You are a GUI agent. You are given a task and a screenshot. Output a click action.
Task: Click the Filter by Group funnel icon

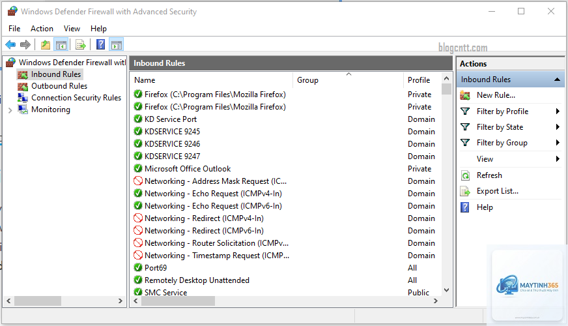[465, 143]
